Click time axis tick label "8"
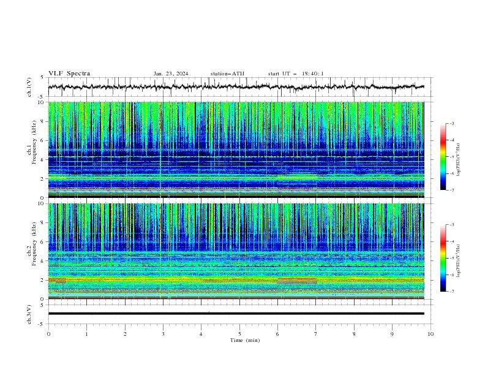This screenshot has width=485, height=375. (354, 334)
